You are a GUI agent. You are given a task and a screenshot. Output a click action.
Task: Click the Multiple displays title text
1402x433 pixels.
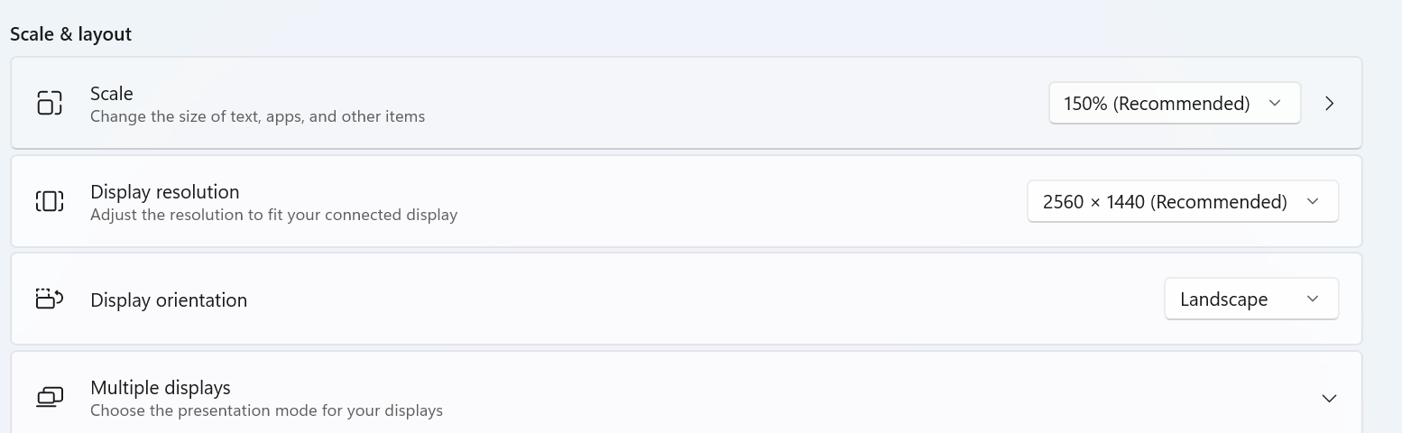(161, 388)
